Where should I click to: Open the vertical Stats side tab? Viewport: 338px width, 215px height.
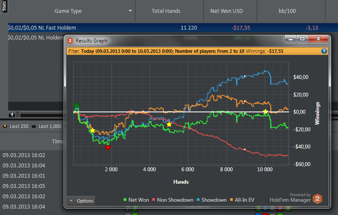pos(4,5)
